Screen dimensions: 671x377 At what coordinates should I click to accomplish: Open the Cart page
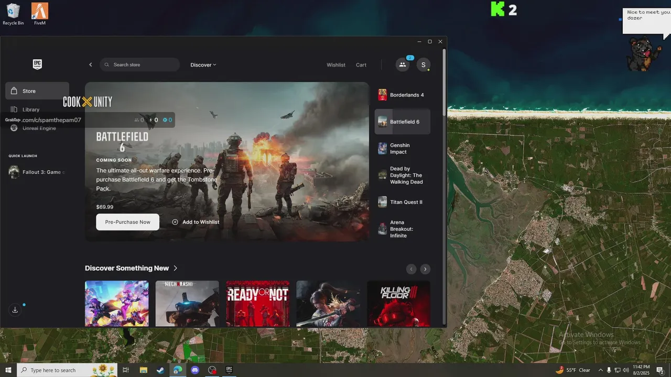[x=361, y=65]
